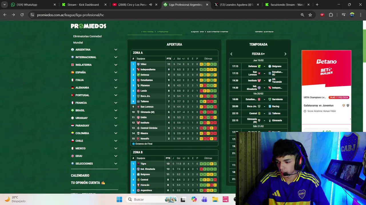Viewport: 366px width, 205px height.
Task: Open the pink snipping app on taskbar
Action: pyautogui.click(x=225, y=199)
